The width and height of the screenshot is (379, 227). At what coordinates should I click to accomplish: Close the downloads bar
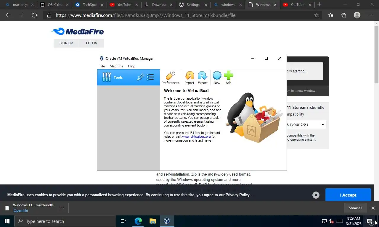coord(373,208)
